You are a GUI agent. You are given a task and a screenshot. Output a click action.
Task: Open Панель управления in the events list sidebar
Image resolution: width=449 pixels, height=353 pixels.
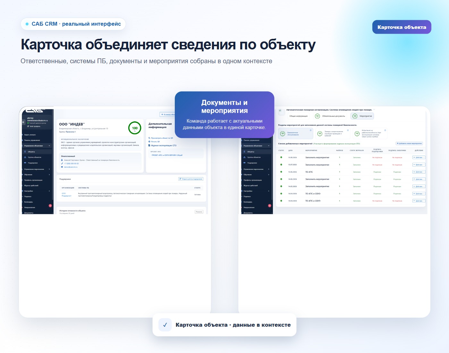(251, 140)
